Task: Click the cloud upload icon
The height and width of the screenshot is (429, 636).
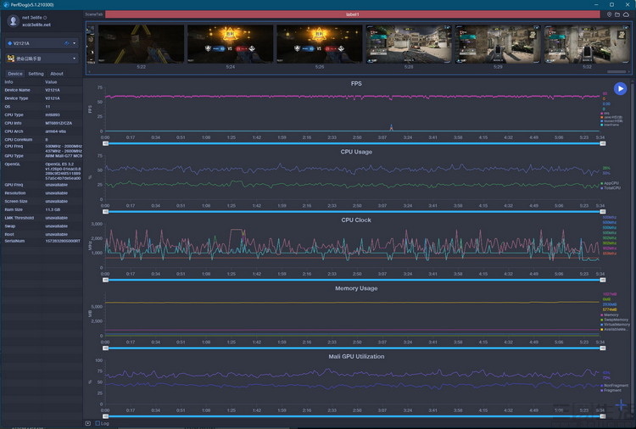Action: [627, 14]
